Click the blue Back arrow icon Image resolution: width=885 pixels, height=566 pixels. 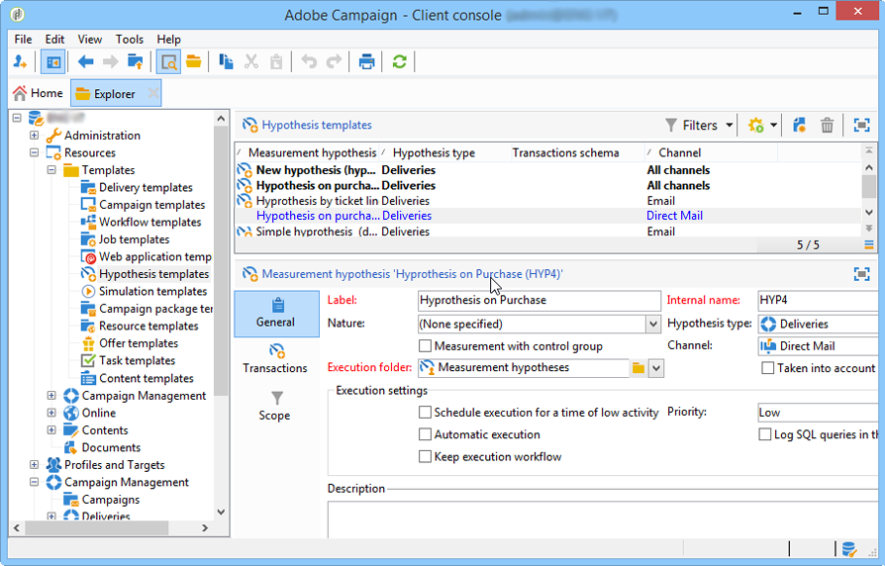click(x=86, y=61)
